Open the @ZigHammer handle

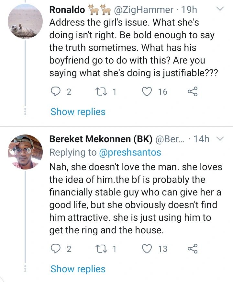[143, 10]
